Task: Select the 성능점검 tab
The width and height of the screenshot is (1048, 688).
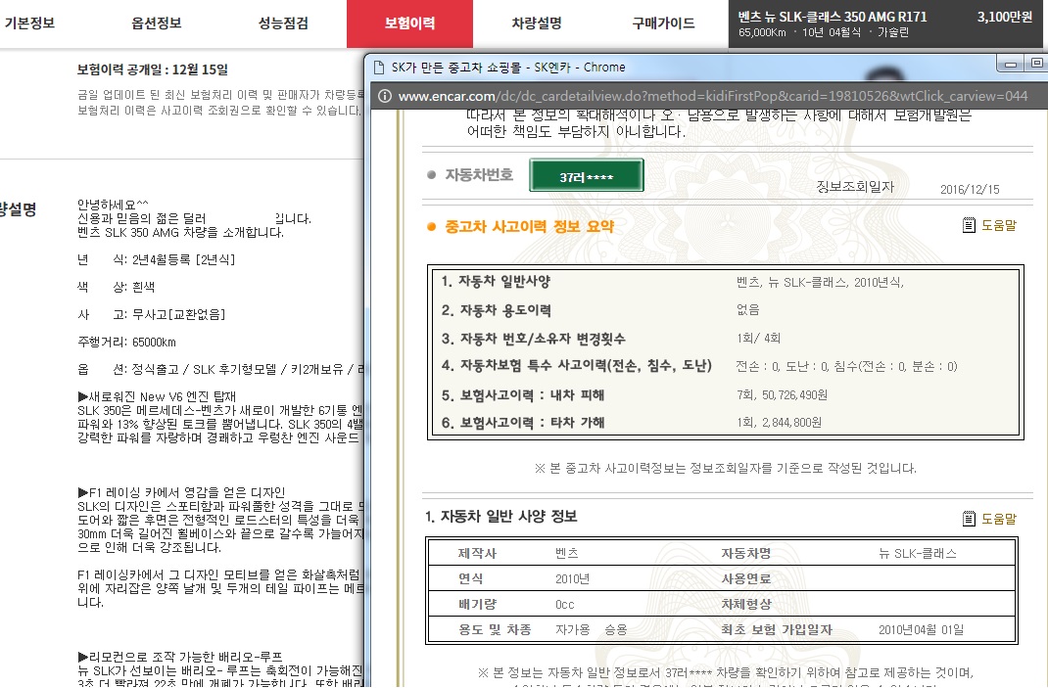Action: pyautogui.click(x=283, y=23)
